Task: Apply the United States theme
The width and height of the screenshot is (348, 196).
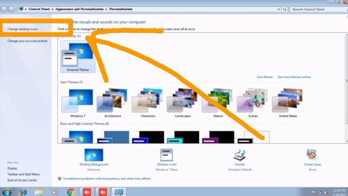Action: (x=288, y=103)
